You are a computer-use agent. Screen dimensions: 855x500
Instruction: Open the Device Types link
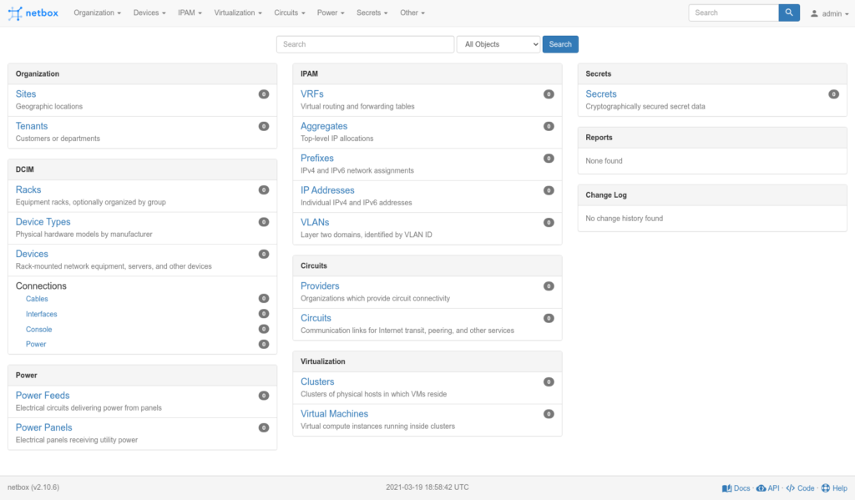[43, 222]
